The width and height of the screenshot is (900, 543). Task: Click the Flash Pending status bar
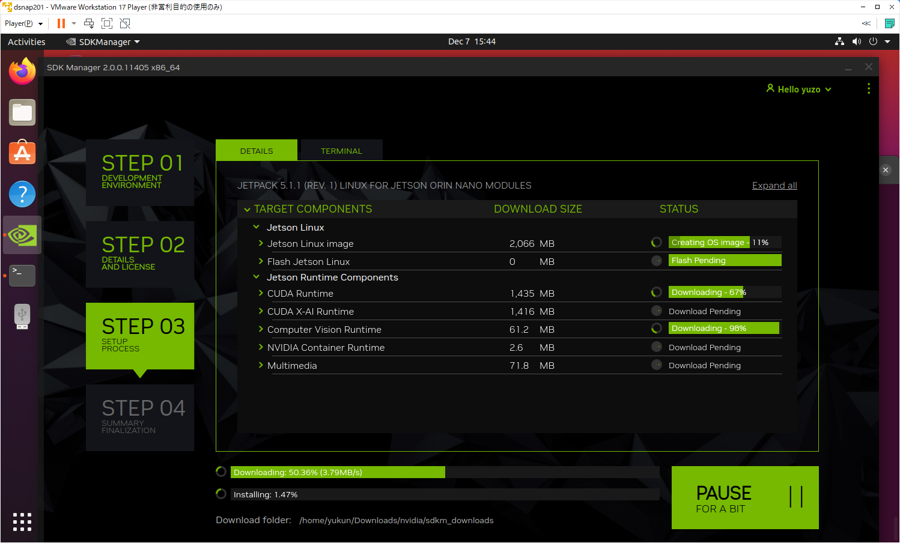tap(725, 260)
